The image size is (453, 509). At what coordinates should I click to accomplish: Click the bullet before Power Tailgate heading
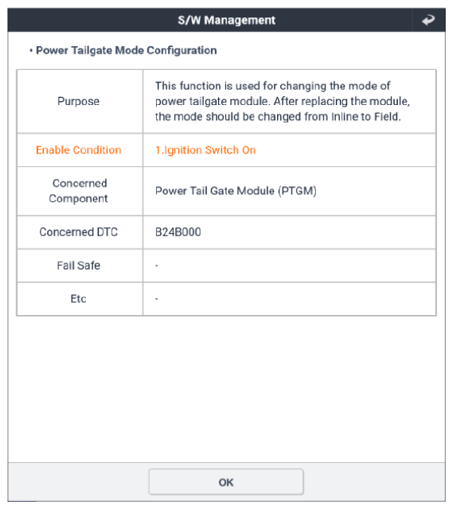tap(31, 51)
